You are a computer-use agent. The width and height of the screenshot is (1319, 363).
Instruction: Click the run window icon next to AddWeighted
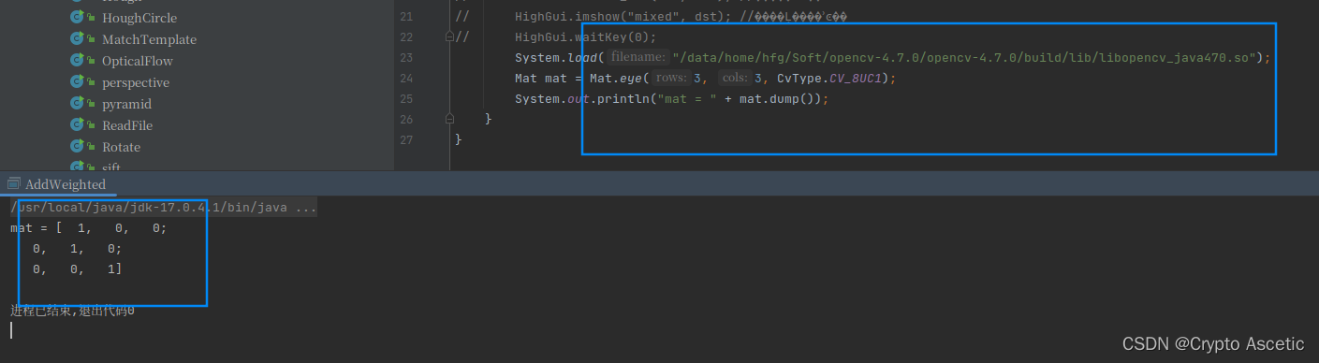tap(14, 184)
